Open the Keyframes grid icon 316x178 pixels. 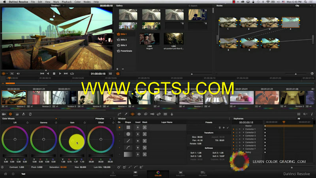(299, 114)
